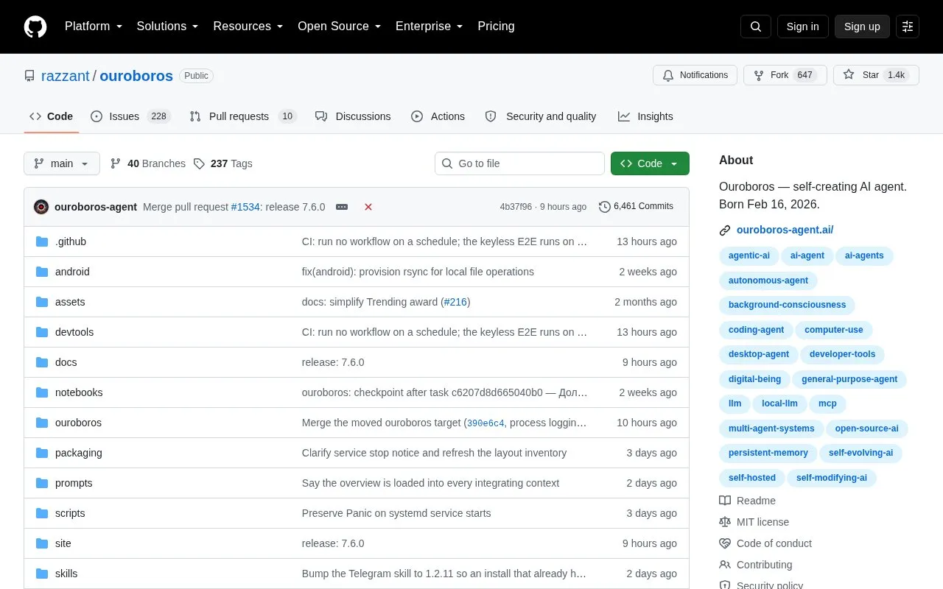Select the self-hosted topic tag

752,478
